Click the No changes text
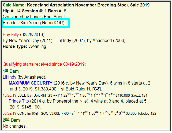Viewport: 172px width, 133px height. pos(15,126)
